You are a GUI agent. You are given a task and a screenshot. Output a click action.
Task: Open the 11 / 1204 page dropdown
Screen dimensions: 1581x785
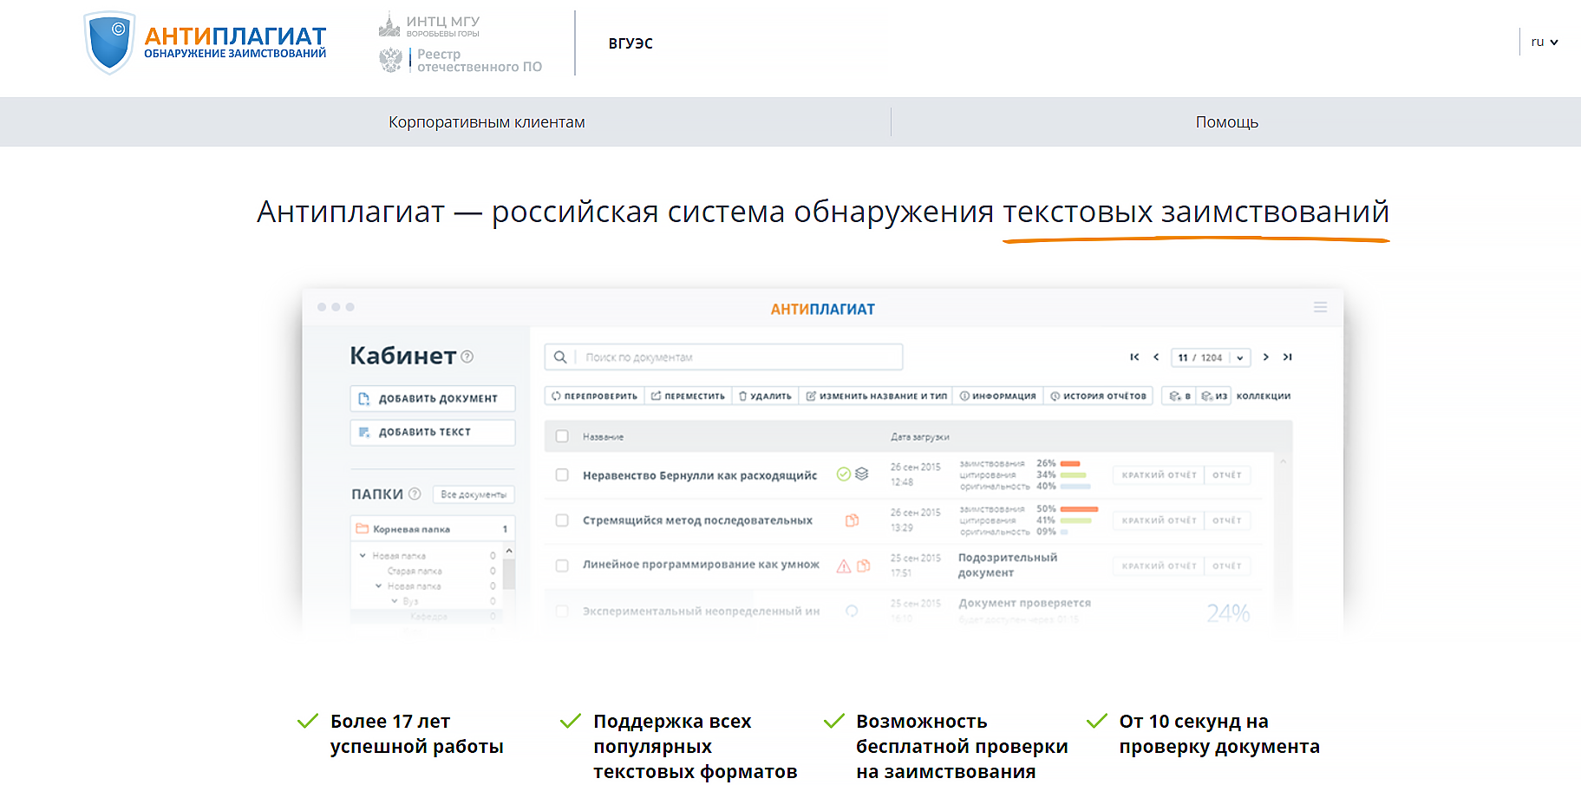1211,357
